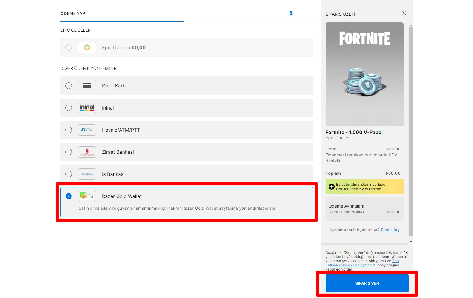Screen dimensions: 473x298
Task: Select the Kredi Kartı radio button
Action: [69, 86]
